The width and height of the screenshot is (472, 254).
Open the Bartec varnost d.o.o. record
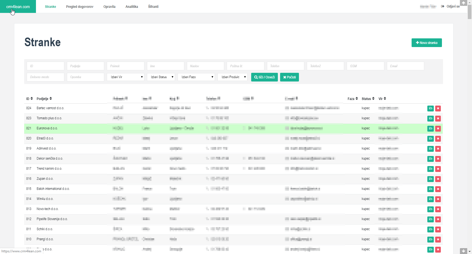tap(430, 108)
